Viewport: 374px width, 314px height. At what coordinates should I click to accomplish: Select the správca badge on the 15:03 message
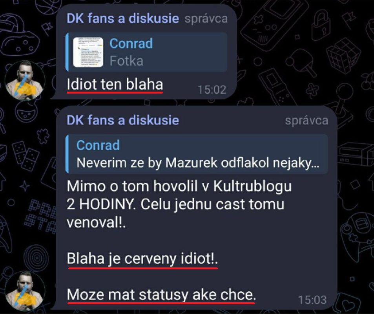pyautogui.click(x=306, y=121)
